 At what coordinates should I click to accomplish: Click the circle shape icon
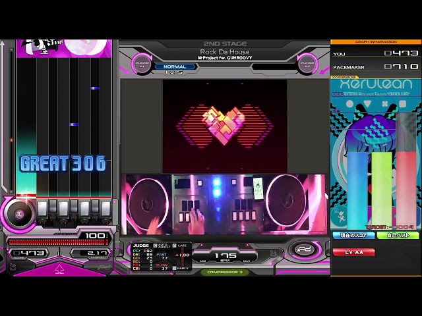349,104
